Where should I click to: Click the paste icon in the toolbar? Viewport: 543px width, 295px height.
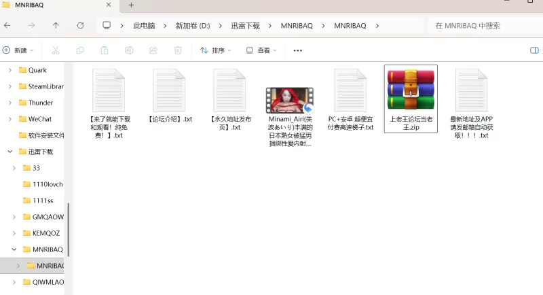[105, 50]
